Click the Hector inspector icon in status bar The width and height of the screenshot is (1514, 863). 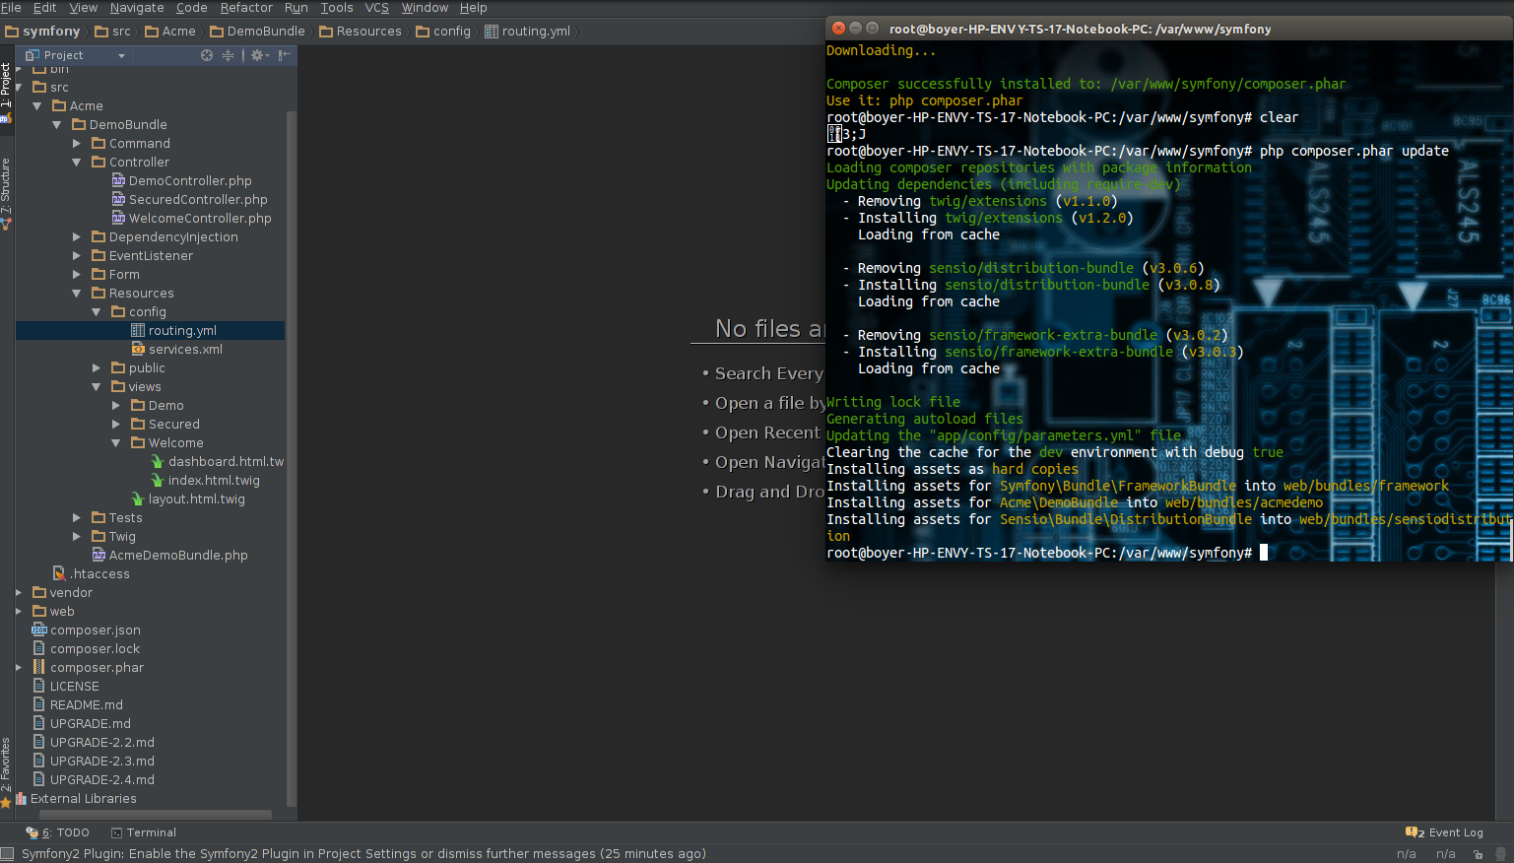point(1501,854)
